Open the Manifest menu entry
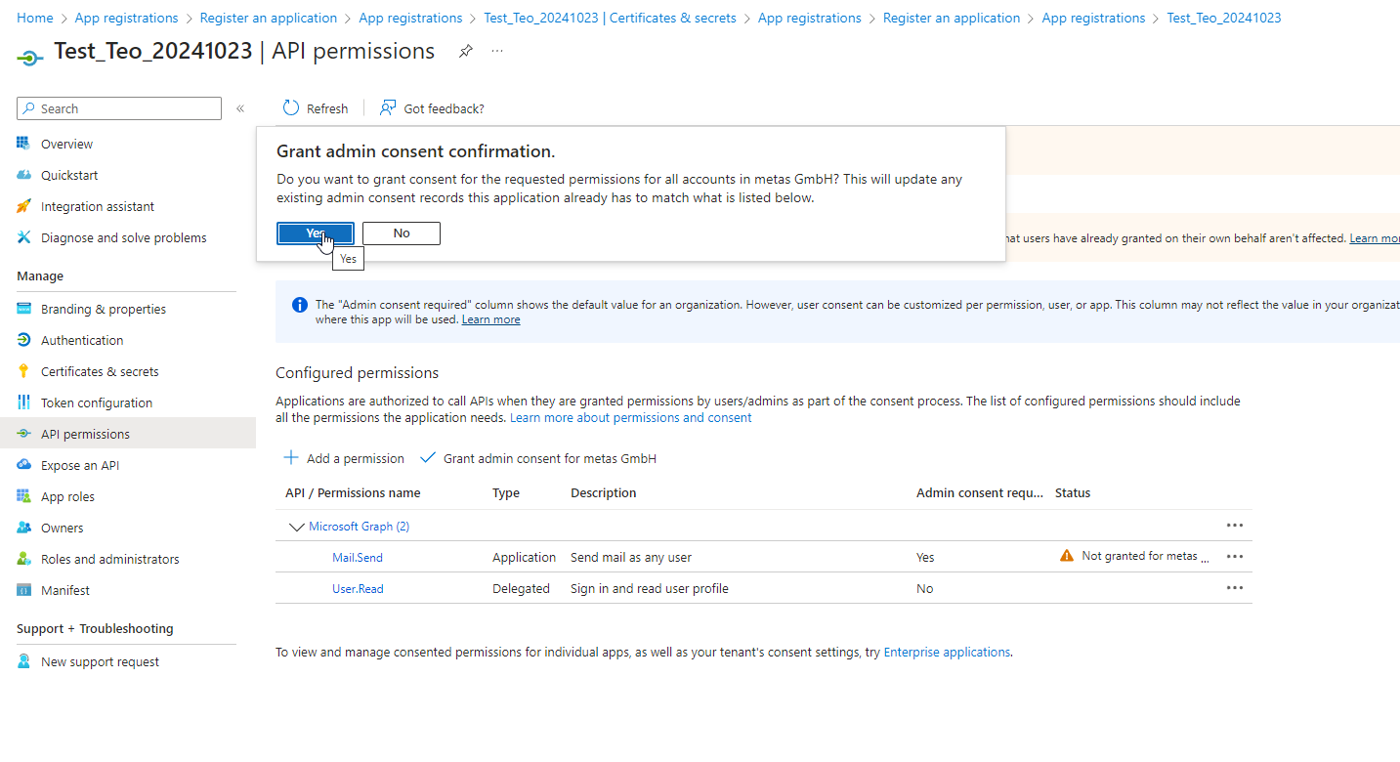This screenshot has height=762, width=1400. click(65, 590)
